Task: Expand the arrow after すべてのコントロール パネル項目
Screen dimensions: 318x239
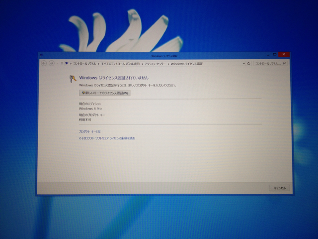Action: click(143, 64)
